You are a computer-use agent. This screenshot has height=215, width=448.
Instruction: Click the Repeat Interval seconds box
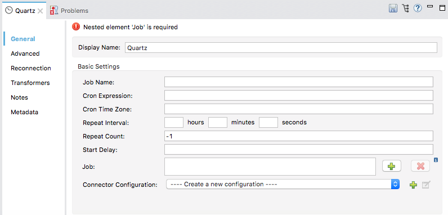point(268,122)
